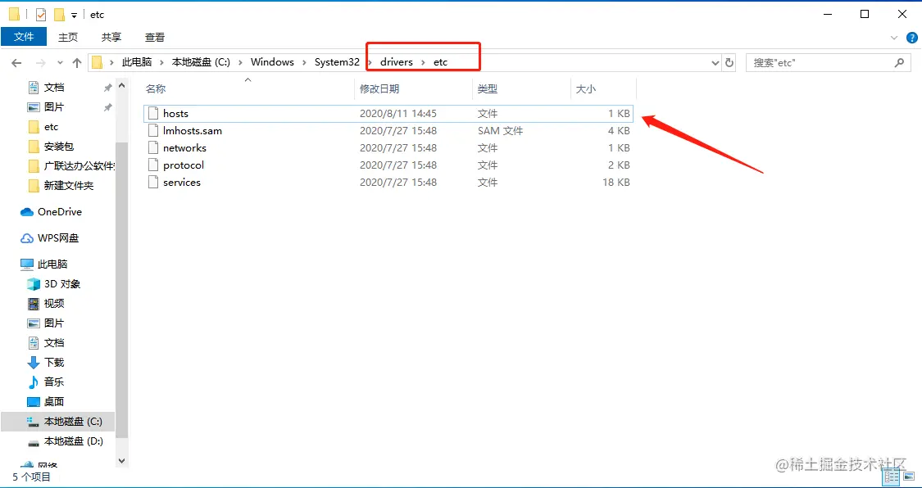
Task: Click the quick access properties checkmark icon
Action: pos(41,15)
